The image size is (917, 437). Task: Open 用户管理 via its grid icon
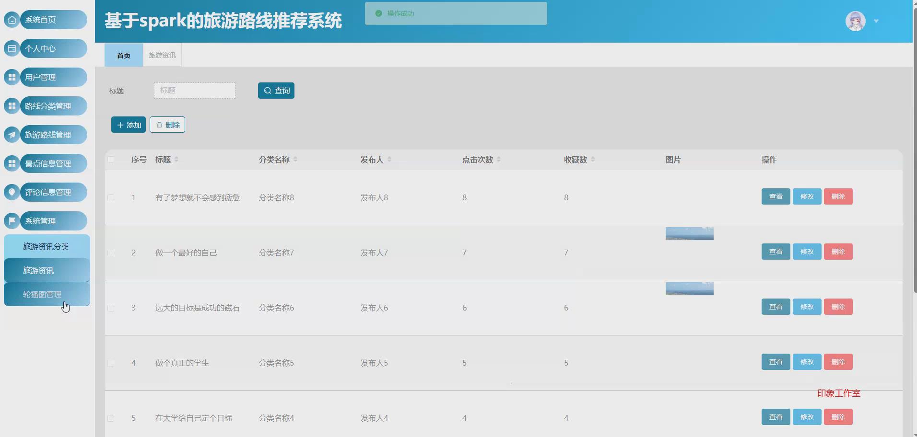12,77
